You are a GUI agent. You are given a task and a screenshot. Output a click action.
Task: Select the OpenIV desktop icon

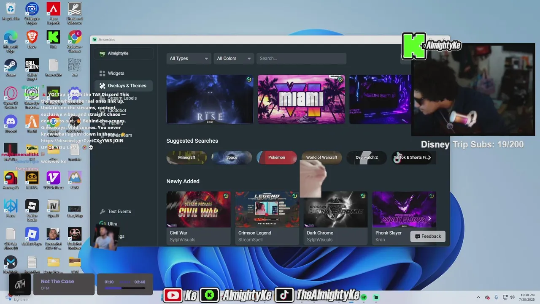pyautogui.click(x=53, y=209)
